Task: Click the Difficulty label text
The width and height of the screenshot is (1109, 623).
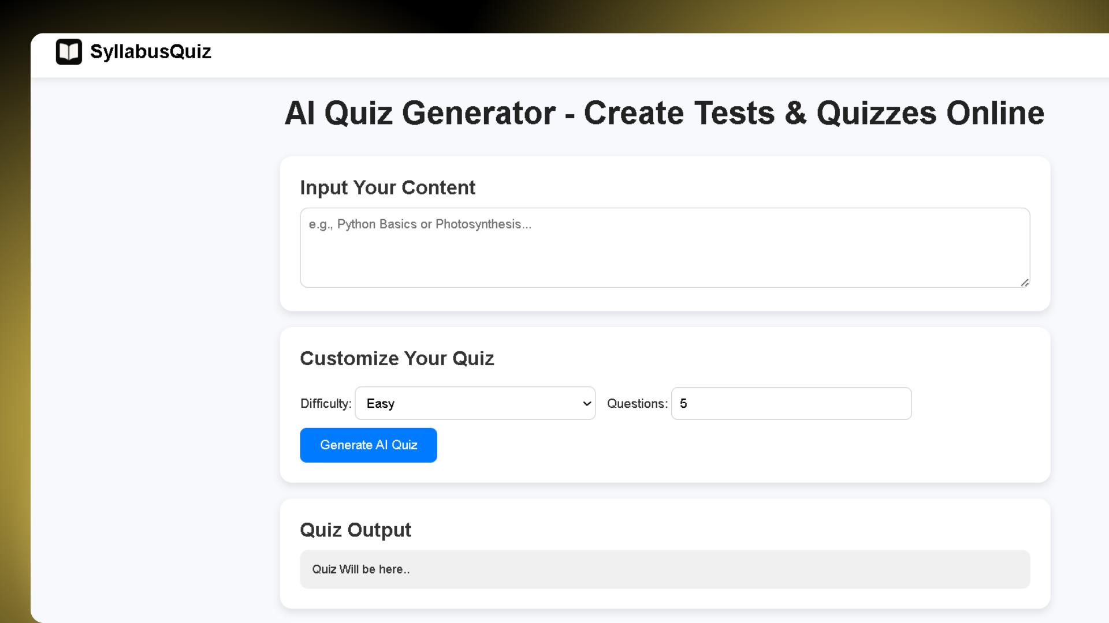Action: (x=326, y=403)
